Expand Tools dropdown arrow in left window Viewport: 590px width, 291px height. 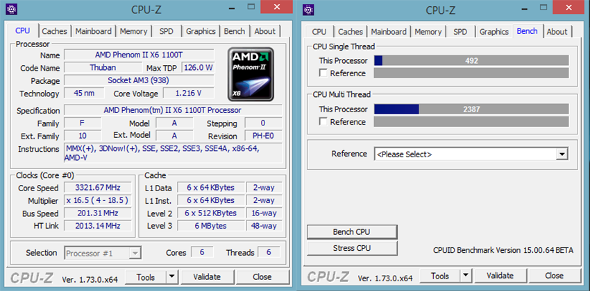172,277
